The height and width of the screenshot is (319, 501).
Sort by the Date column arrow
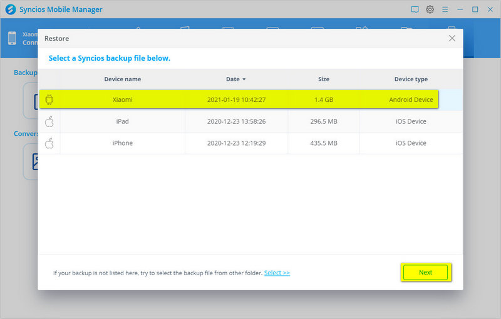pyautogui.click(x=244, y=79)
